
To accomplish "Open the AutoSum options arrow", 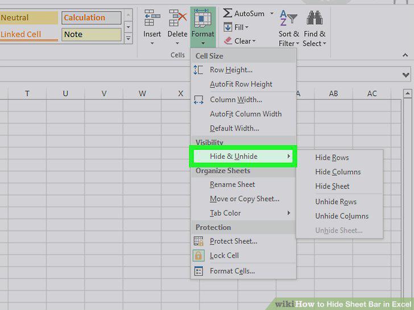I will [x=272, y=13].
